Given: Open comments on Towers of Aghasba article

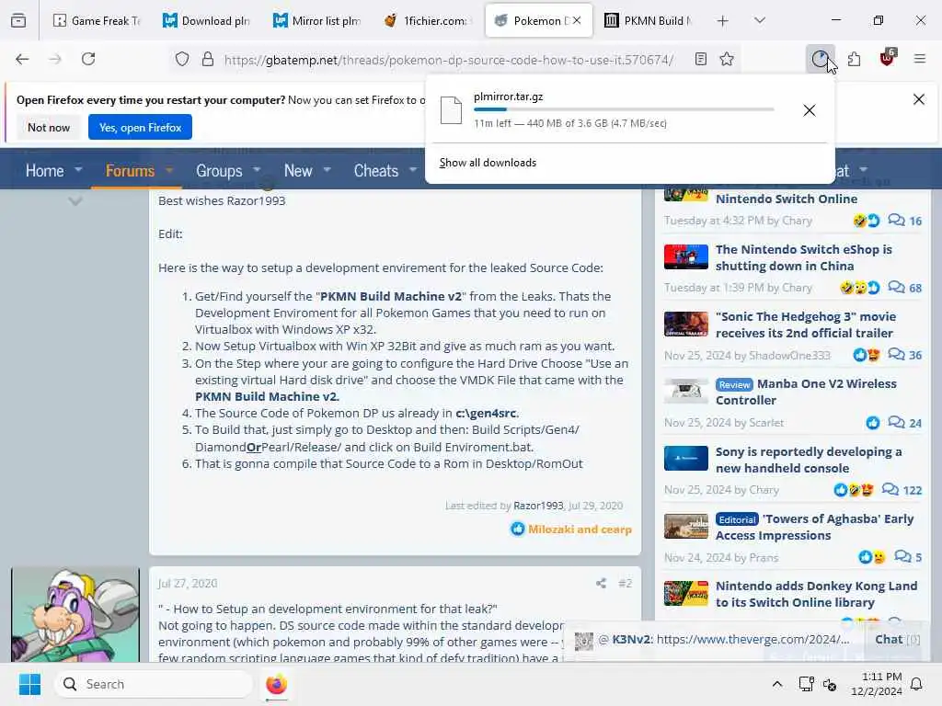Looking at the screenshot, I should click(x=908, y=557).
